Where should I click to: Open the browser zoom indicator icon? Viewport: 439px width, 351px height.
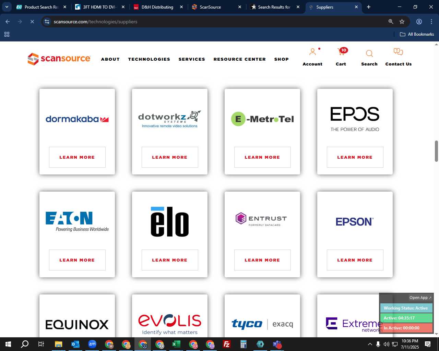391,22
